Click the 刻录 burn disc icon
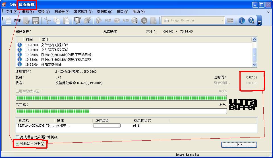Image resolution: width=273 pixels, height=158 pixels. click(x=99, y=21)
